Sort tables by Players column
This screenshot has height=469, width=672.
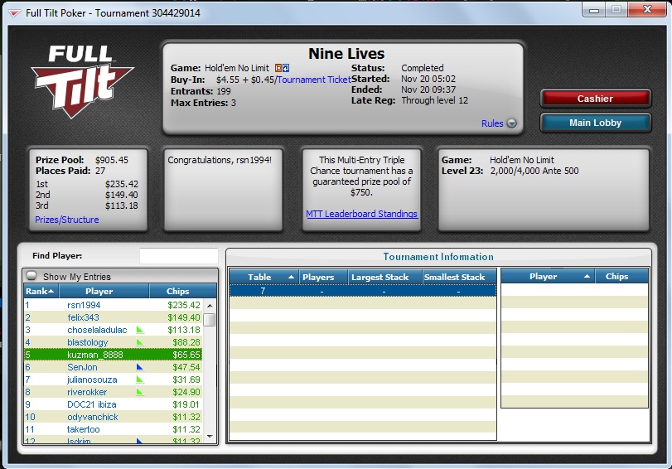click(322, 277)
